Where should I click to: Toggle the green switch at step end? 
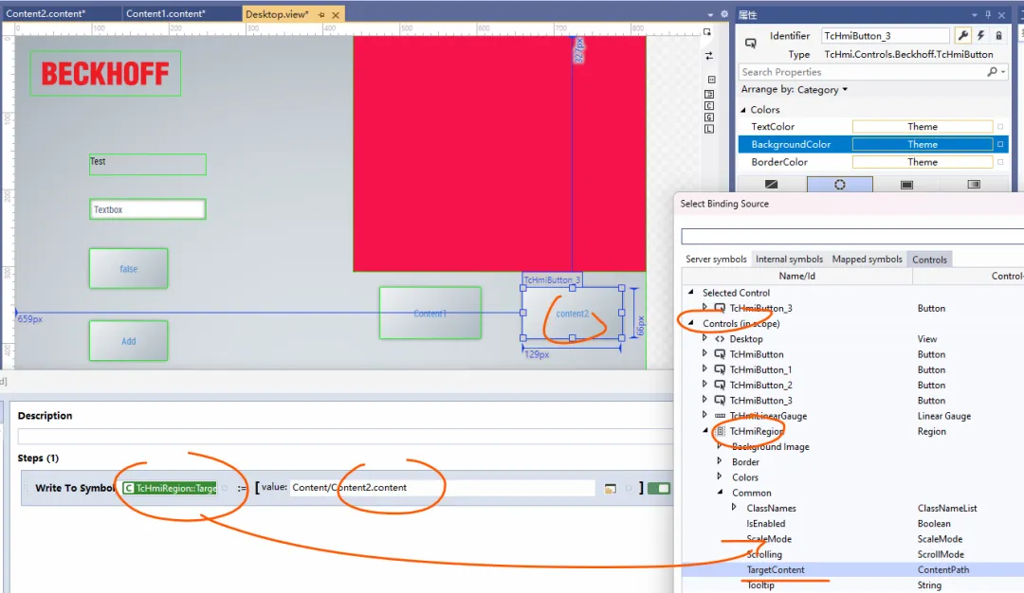click(x=659, y=488)
